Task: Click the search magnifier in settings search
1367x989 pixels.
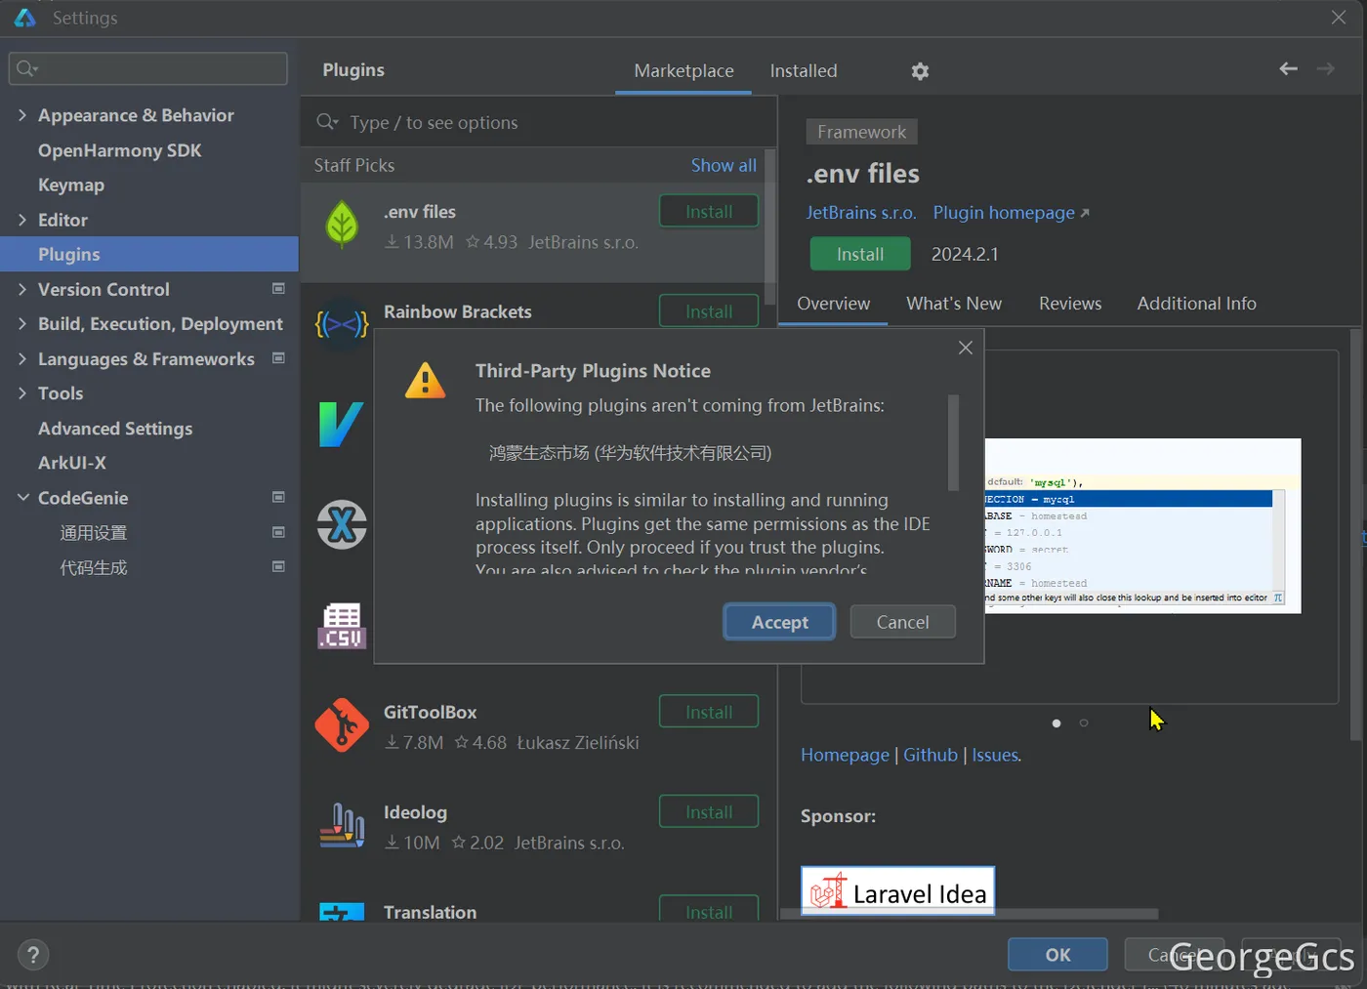Action: pyautogui.click(x=26, y=68)
